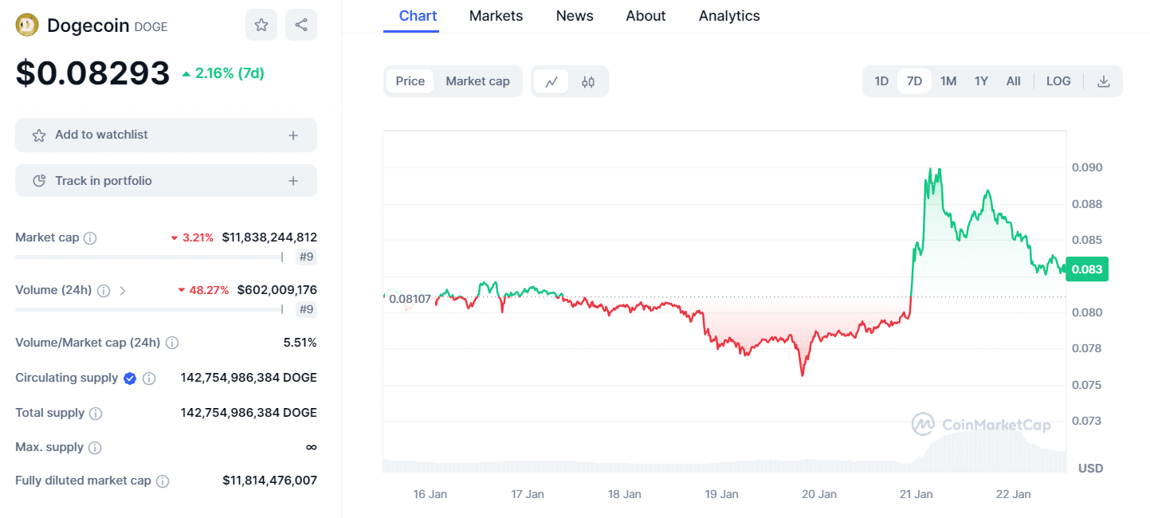Click the 48.27% volume change
The image size is (1150, 518).
pyautogui.click(x=204, y=290)
